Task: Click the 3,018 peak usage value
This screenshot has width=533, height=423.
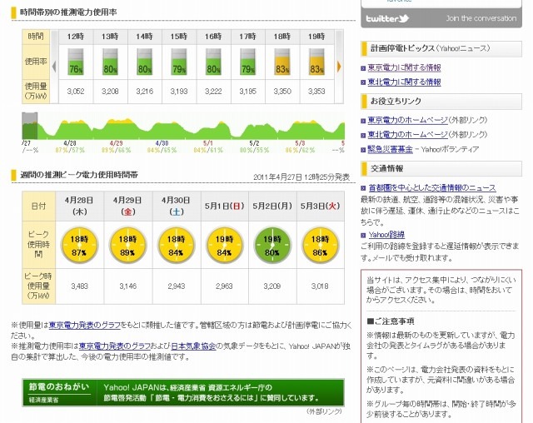Action: (x=320, y=286)
